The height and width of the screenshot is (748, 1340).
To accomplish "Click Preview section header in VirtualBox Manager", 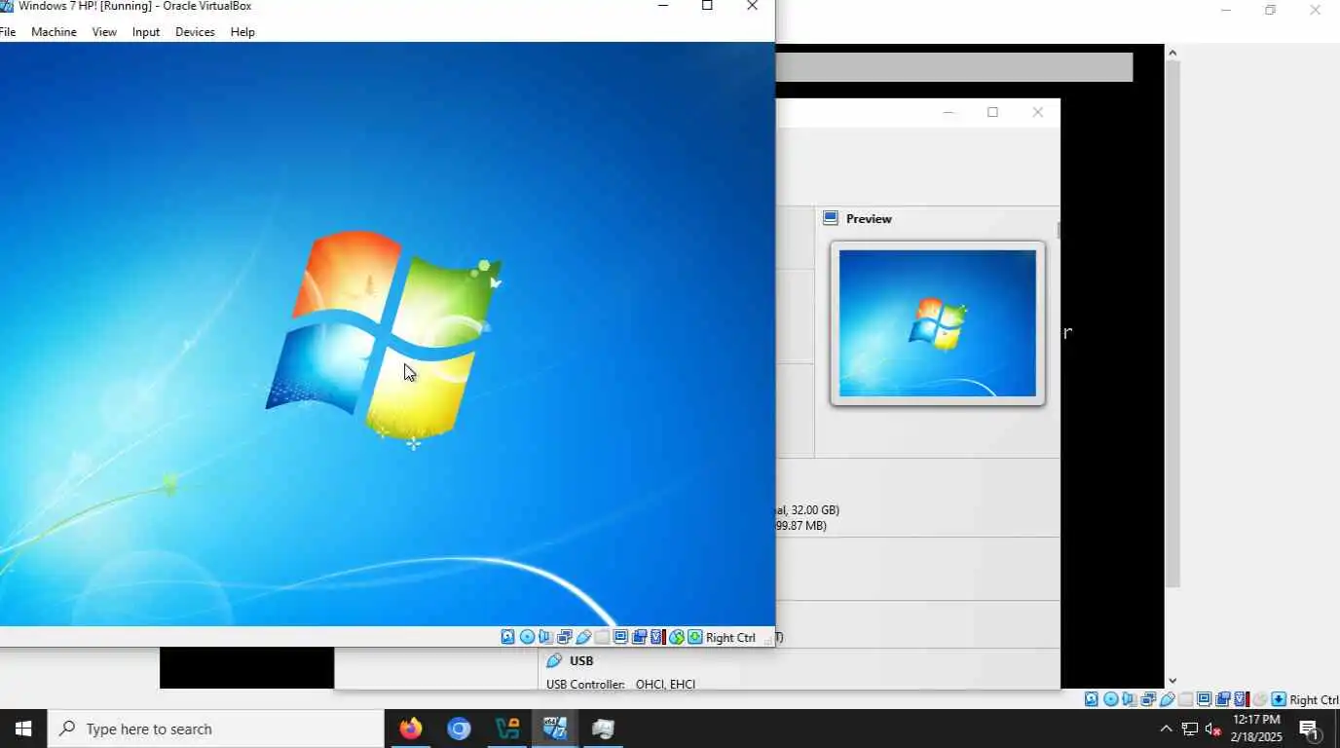I will pyautogui.click(x=869, y=218).
